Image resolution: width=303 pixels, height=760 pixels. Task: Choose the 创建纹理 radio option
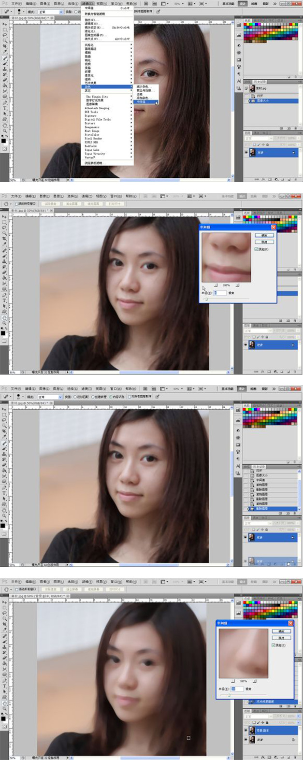tap(92, 396)
